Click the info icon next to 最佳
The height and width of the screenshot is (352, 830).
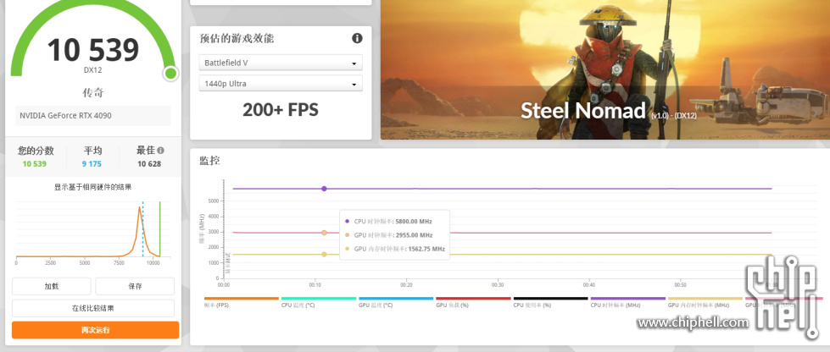click(x=160, y=150)
